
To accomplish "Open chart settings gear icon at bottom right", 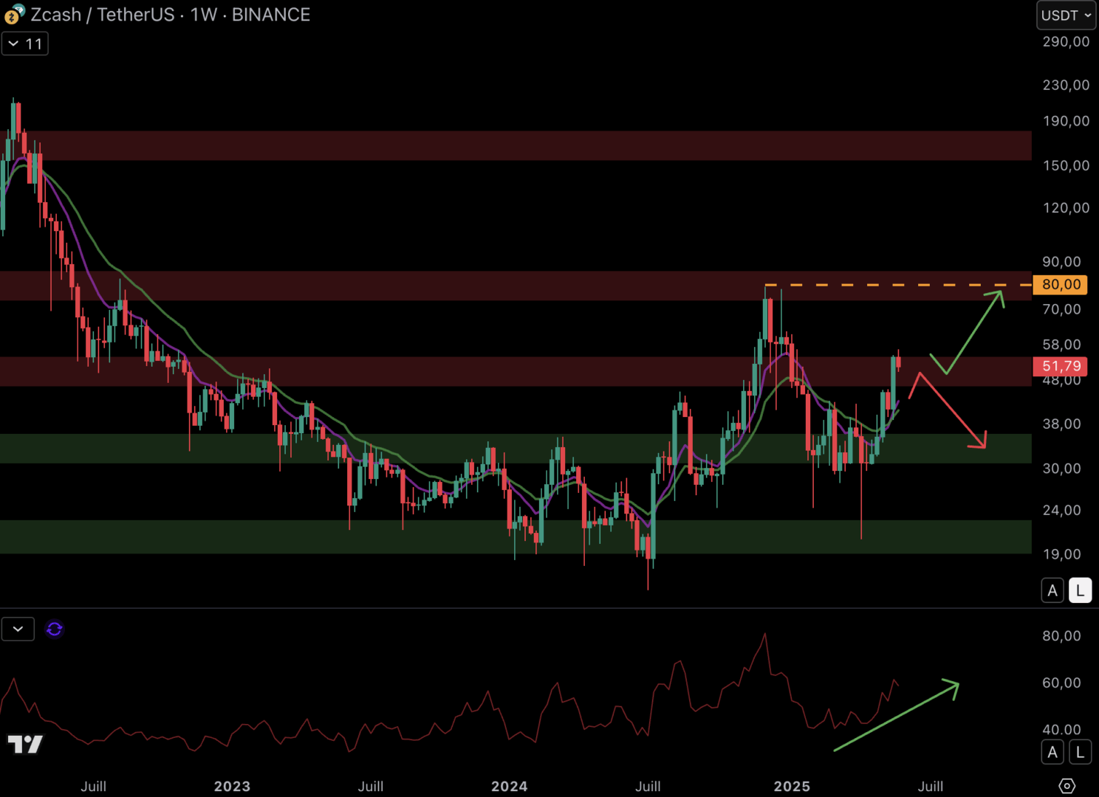I will click(x=1067, y=785).
